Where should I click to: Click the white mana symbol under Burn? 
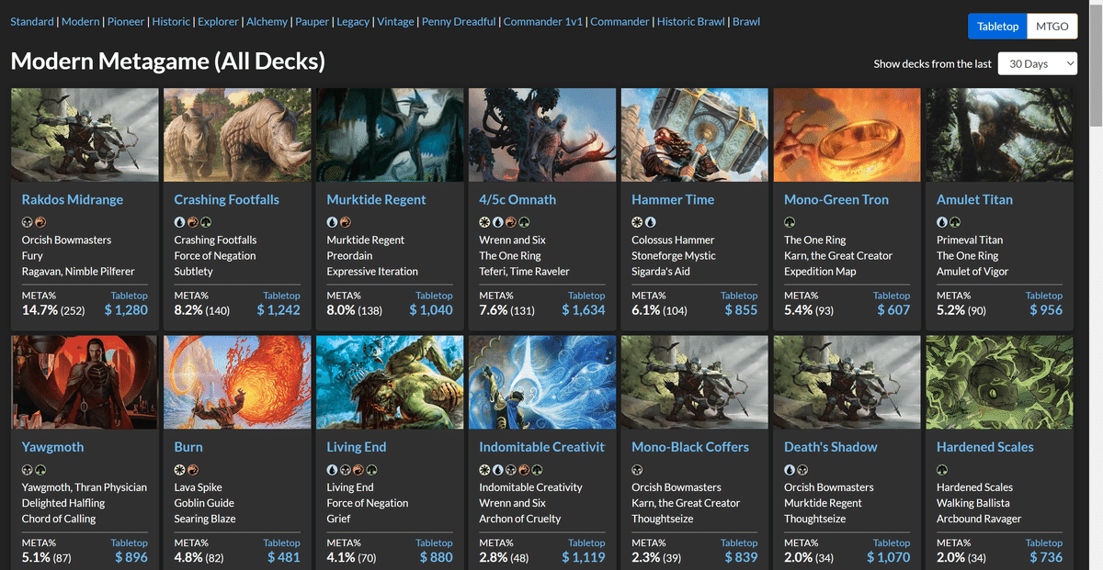180,470
